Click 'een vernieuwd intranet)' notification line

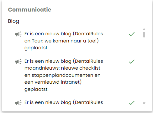pyautogui.click(x=53, y=82)
